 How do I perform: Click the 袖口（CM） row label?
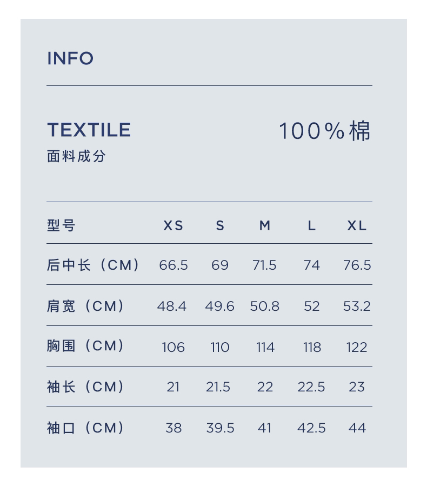point(86,428)
